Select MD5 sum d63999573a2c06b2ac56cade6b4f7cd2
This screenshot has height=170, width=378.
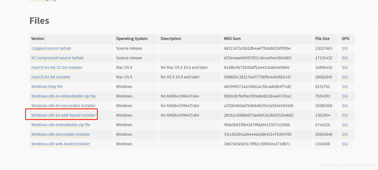point(258,87)
